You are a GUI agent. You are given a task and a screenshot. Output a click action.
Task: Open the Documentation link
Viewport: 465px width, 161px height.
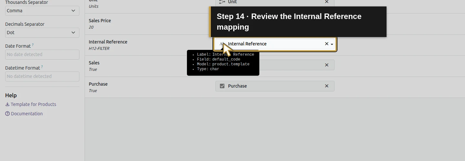(x=24, y=114)
